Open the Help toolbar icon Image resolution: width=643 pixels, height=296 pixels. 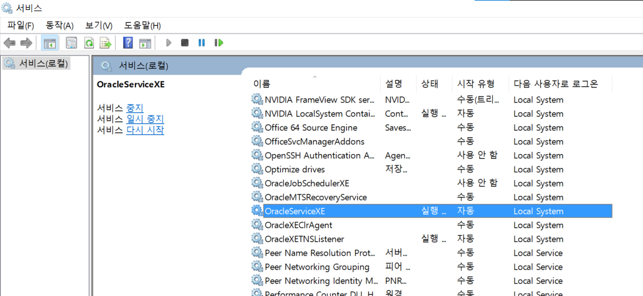[128, 43]
